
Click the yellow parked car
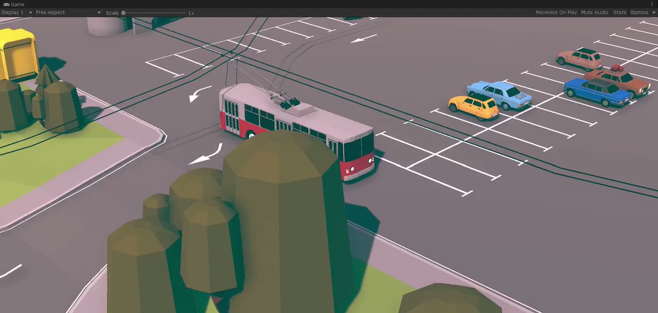(474, 106)
